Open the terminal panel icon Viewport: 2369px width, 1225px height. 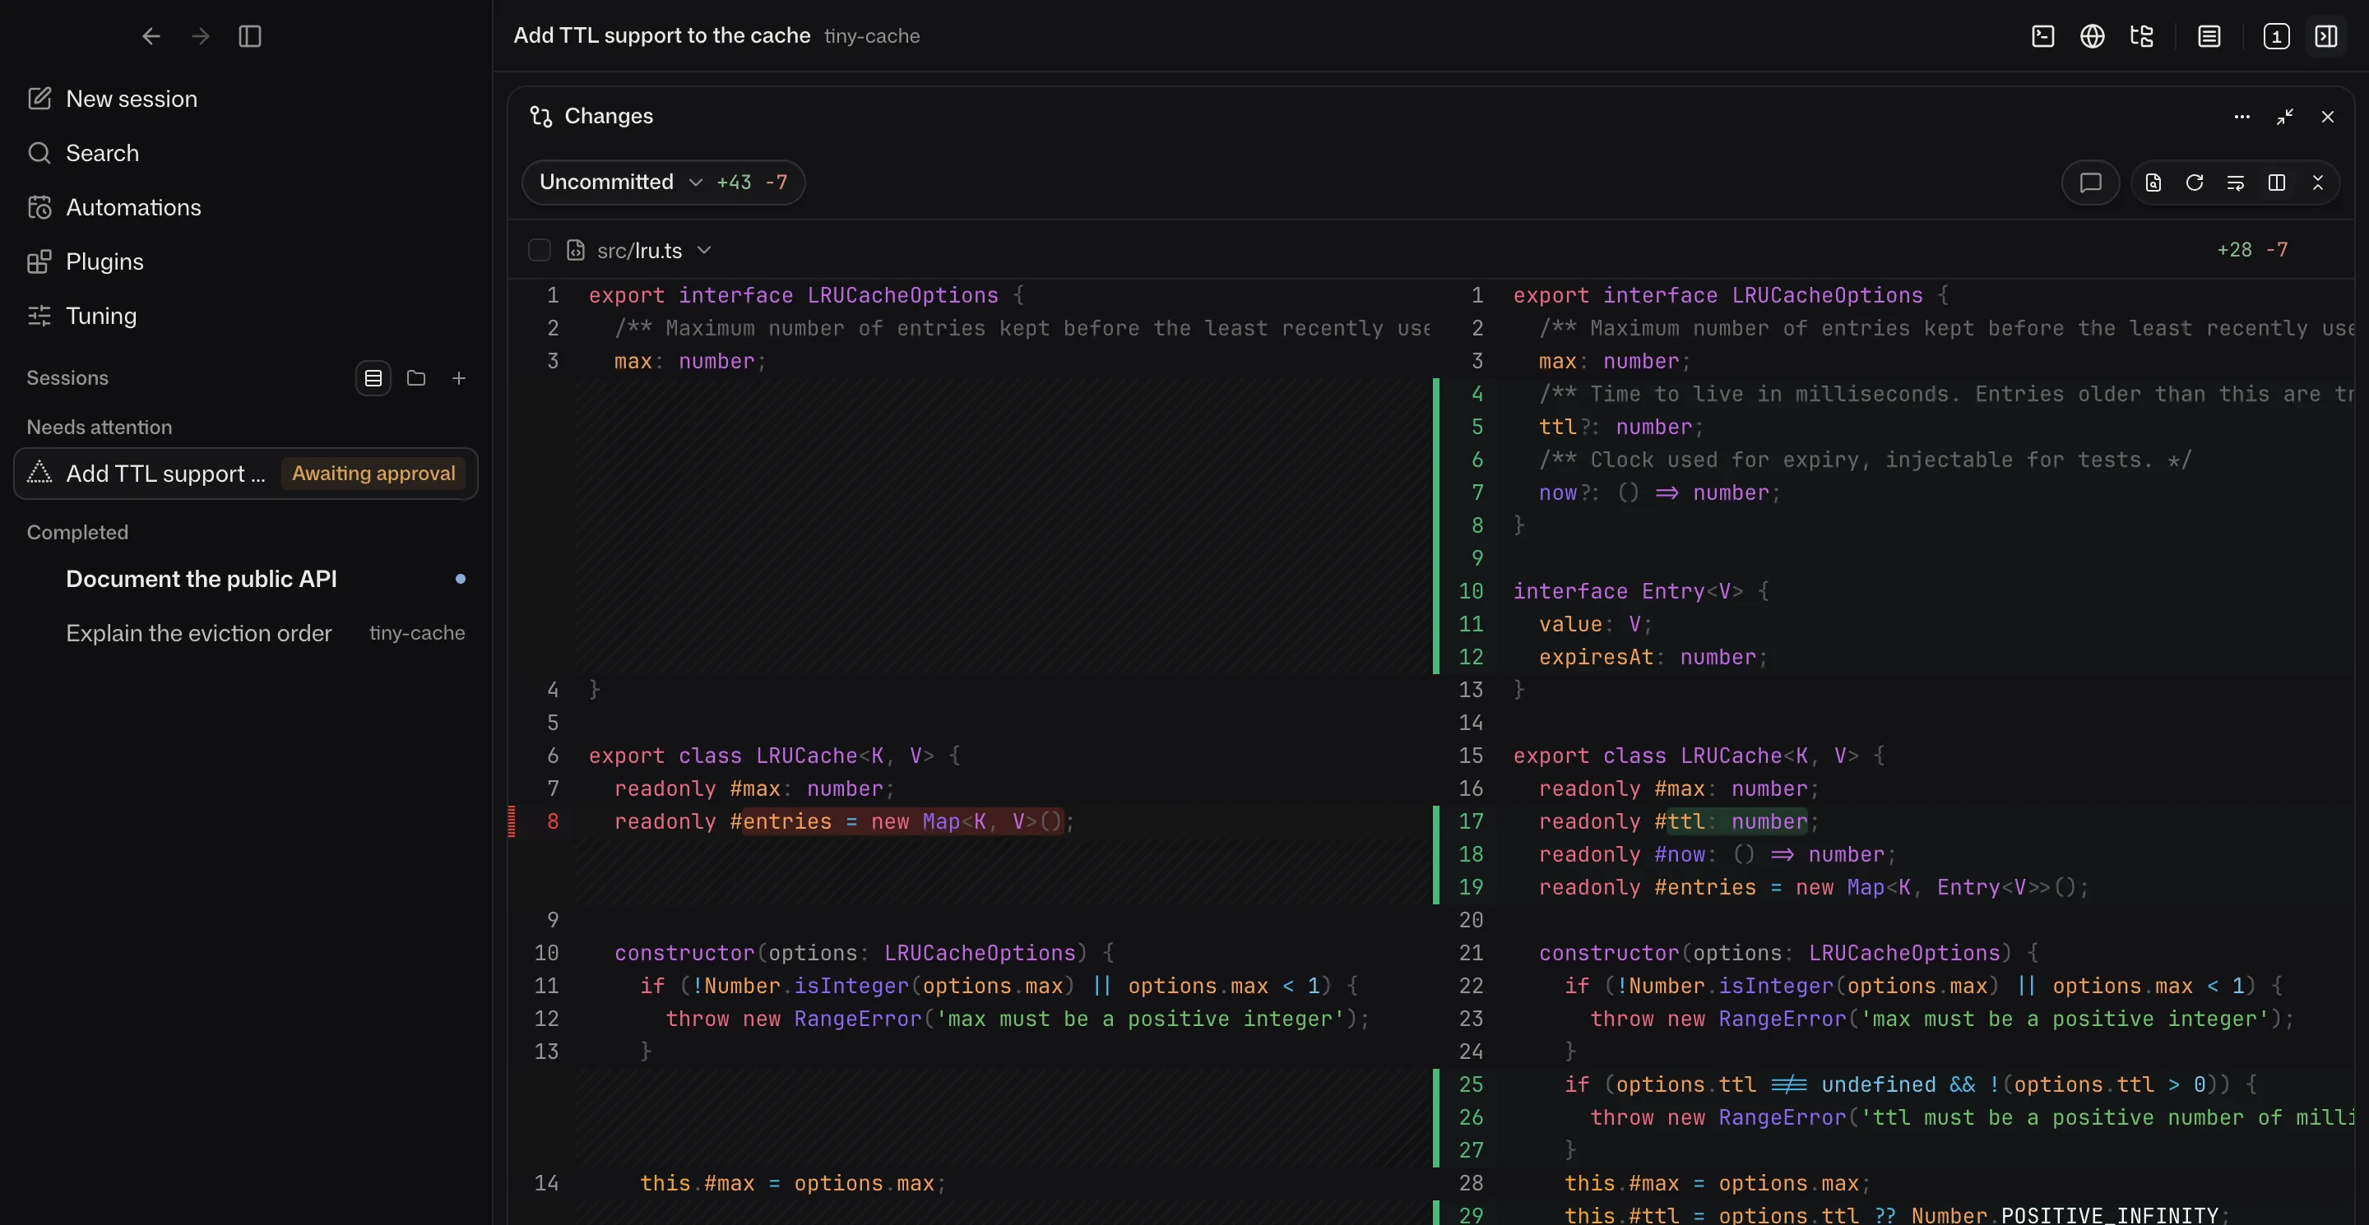2042,36
